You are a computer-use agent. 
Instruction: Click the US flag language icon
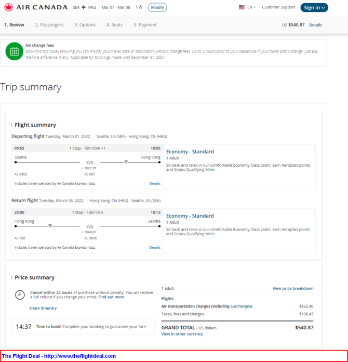pos(242,7)
